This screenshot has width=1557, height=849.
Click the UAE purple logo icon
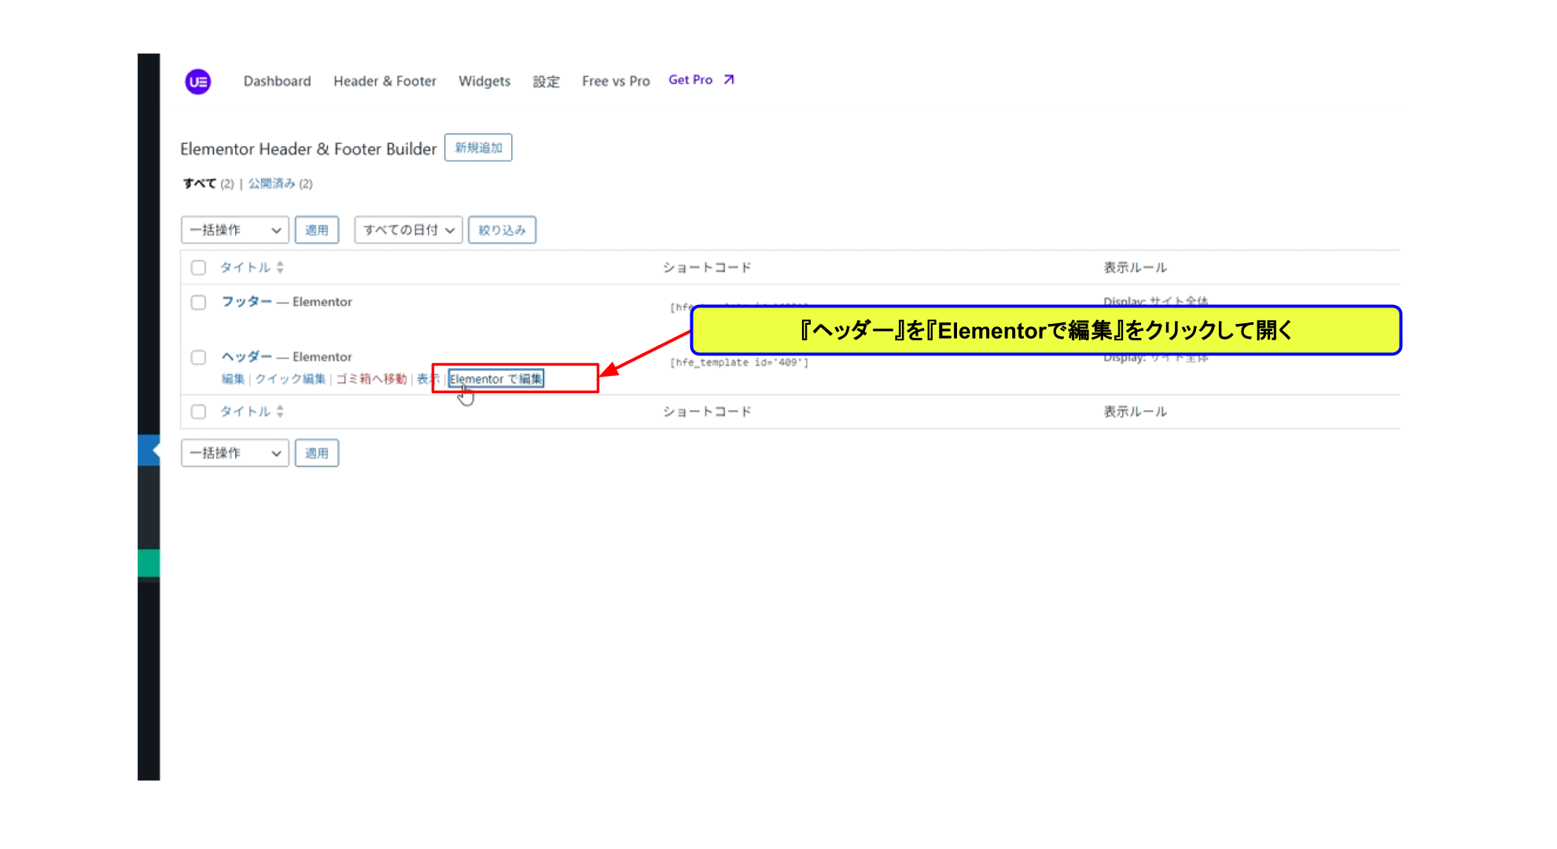tap(197, 81)
